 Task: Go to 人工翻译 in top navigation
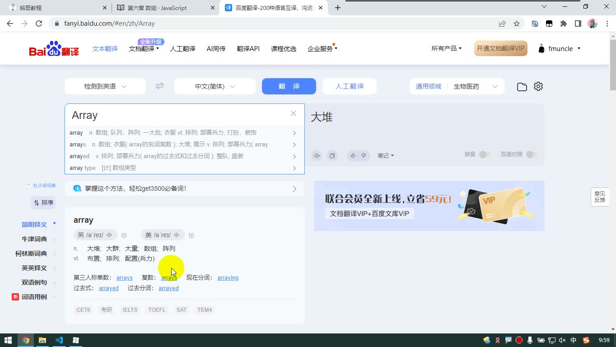182,49
